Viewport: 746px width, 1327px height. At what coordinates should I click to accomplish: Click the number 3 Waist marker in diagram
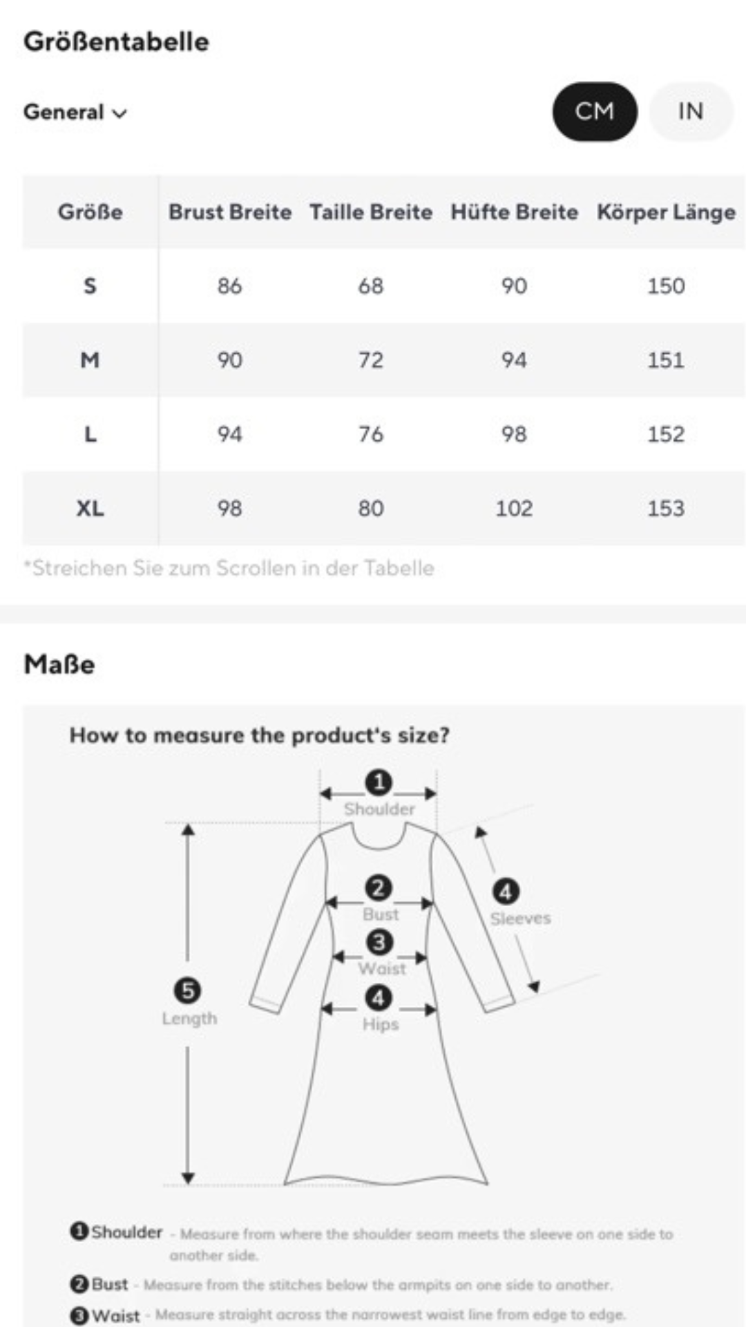click(x=379, y=942)
